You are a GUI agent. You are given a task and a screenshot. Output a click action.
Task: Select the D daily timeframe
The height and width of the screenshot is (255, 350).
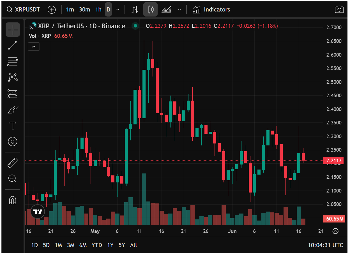[108, 10]
